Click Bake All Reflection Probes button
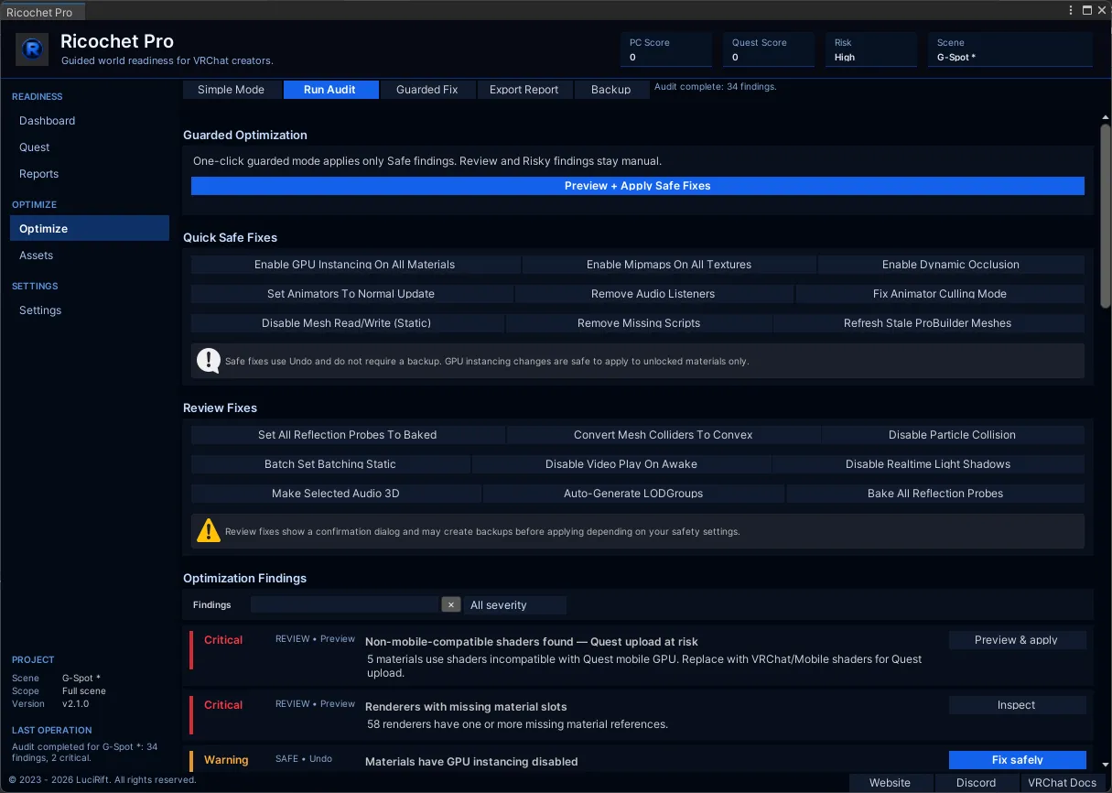1112x793 pixels. click(x=935, y=494)
